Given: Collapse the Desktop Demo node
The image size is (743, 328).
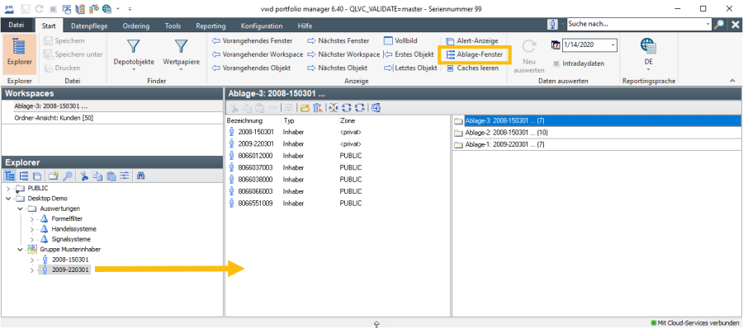Looking at the screenshot, I should [x=9, y=199].
